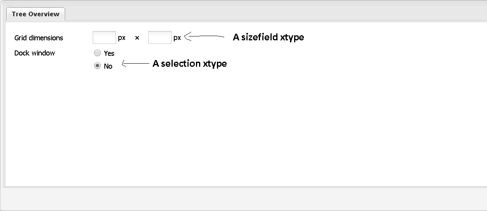Click the px unit after the first field
The width and height of the screenshot is (487, 211).
point(122,38)
